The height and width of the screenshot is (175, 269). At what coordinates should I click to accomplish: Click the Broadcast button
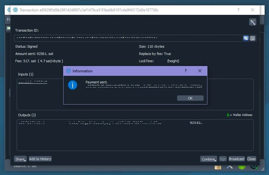[236, 159]
